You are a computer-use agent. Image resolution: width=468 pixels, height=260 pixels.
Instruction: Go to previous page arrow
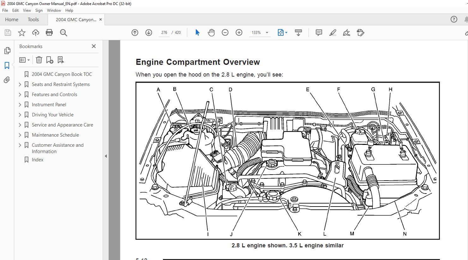point(135,33)
